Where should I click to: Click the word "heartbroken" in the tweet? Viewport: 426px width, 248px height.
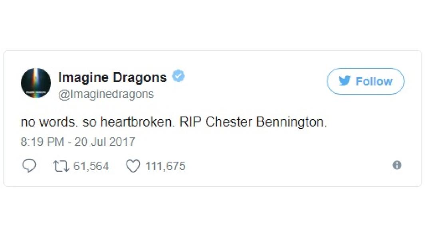pyautogui.click(x=137, y=122)
